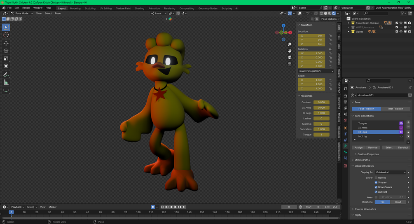Adjust the Saturation property slider

coord(321,129)
